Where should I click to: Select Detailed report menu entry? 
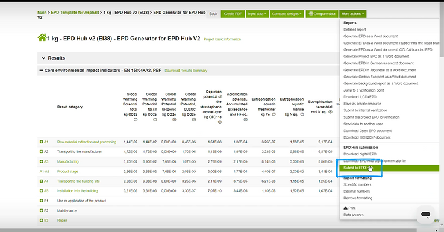pos(354,30)
